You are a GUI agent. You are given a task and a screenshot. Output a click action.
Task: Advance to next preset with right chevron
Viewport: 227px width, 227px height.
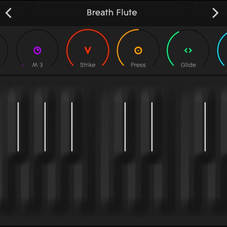click(x=216, y=13)
